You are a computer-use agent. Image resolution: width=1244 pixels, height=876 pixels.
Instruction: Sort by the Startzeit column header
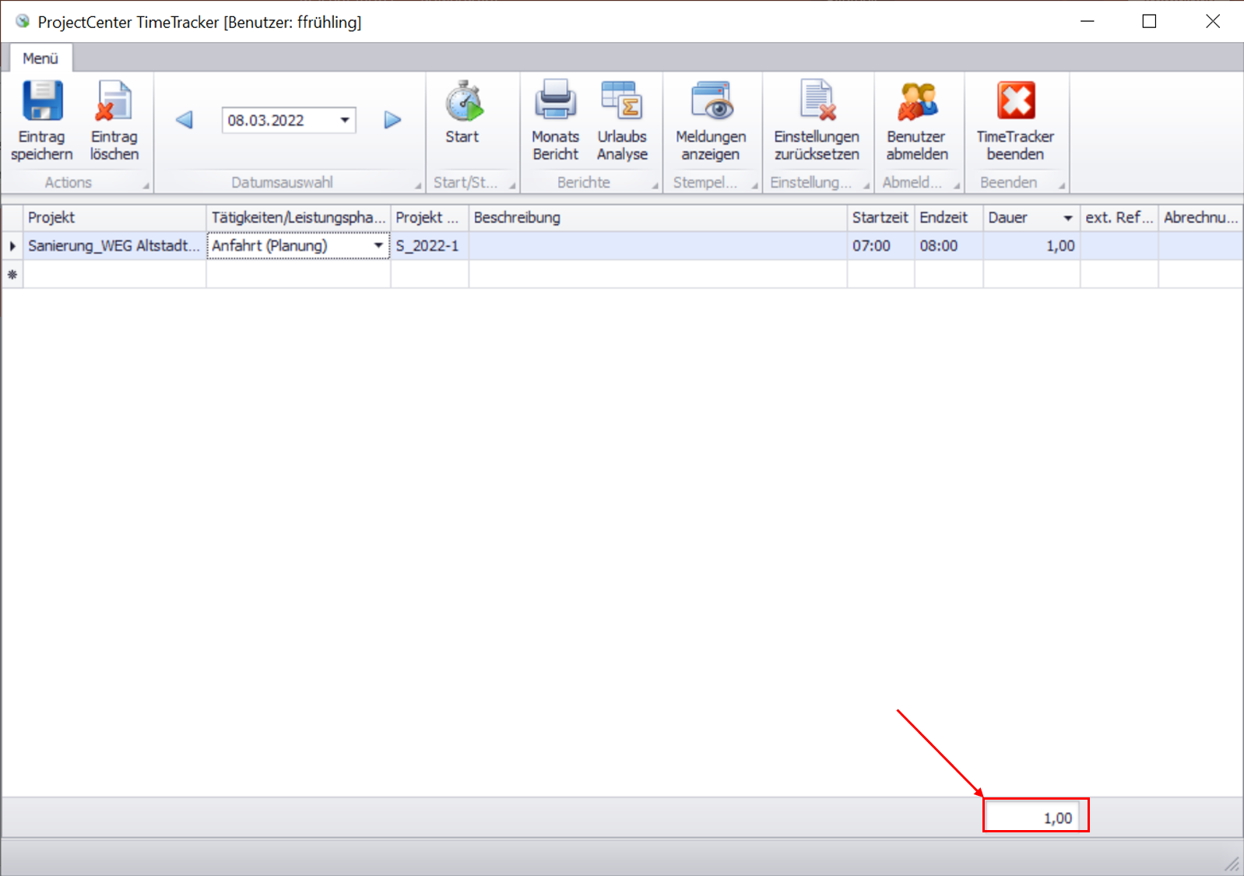click(x=880, y=218)
